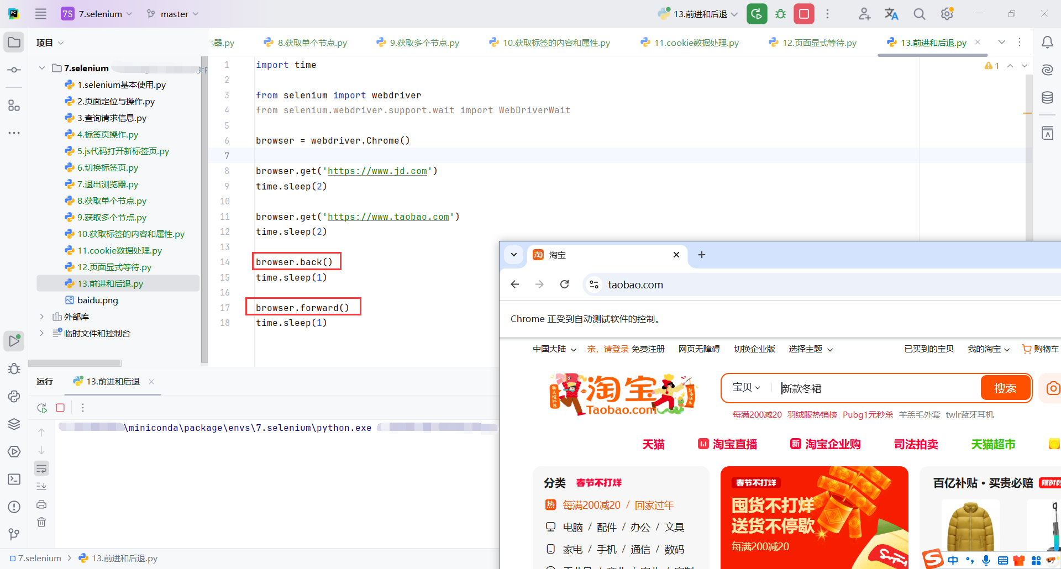This screenshot has width=1061, height=569.
Task: Click the camera image-search icon on Taobao
Action: 1053,388
